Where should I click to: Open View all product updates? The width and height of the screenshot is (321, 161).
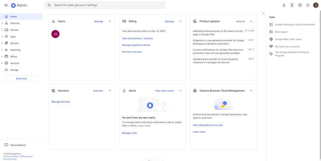click(x=240, y=21)
